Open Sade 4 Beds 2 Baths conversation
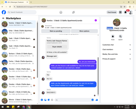This screenshot has width=136, height=109. click(18, 47)
